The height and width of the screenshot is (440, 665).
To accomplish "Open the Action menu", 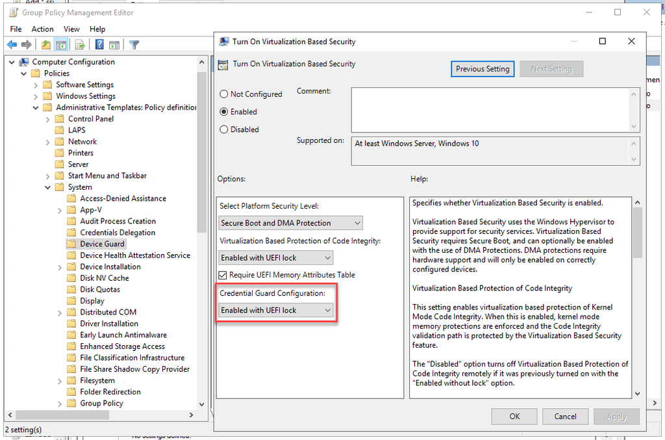I will 42,29.
